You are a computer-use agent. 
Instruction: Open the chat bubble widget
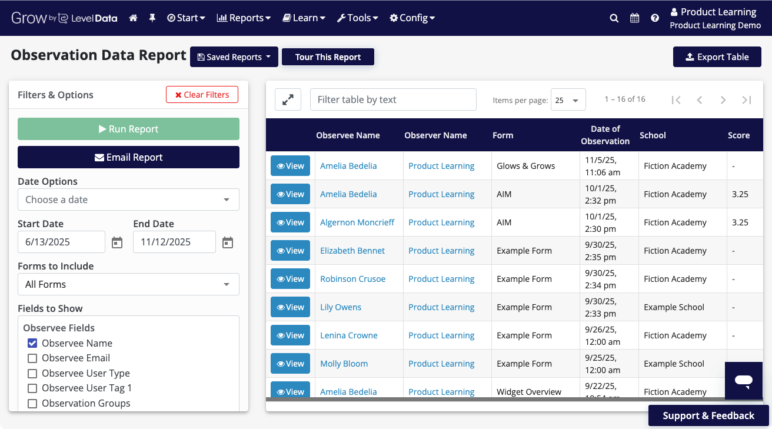coord(744,381)
